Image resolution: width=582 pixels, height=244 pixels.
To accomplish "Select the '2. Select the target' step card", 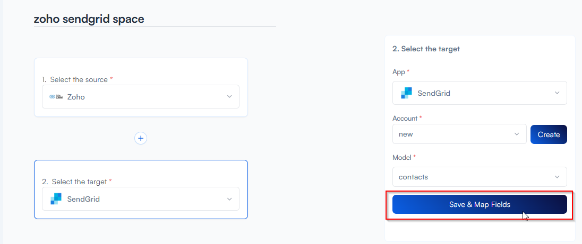I will pos(141,169).
